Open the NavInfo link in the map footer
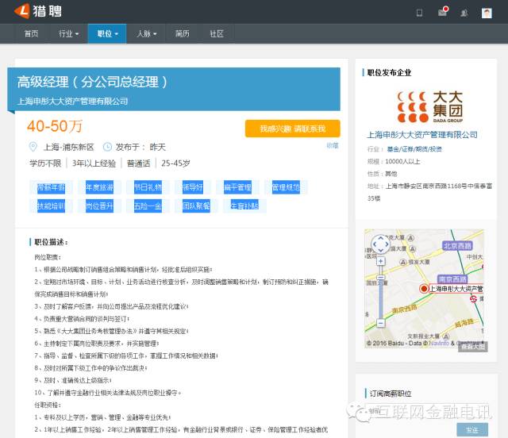 coord(439,343)
